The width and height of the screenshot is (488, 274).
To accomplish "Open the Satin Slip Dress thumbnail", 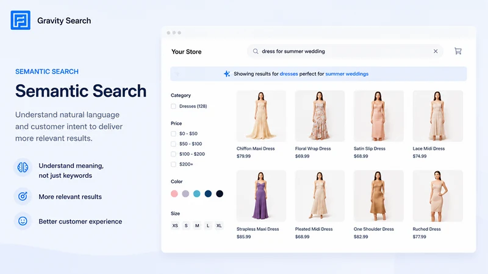I will tap(378, 116).
